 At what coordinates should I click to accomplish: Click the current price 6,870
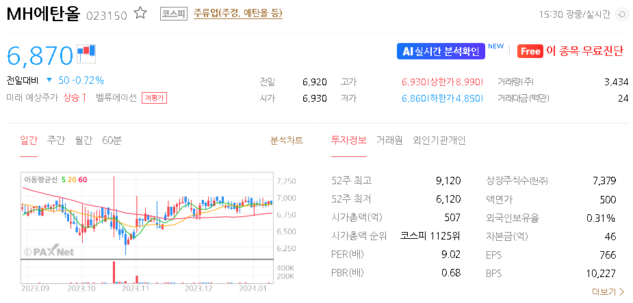pyautogui.click(x=40, y=55)
